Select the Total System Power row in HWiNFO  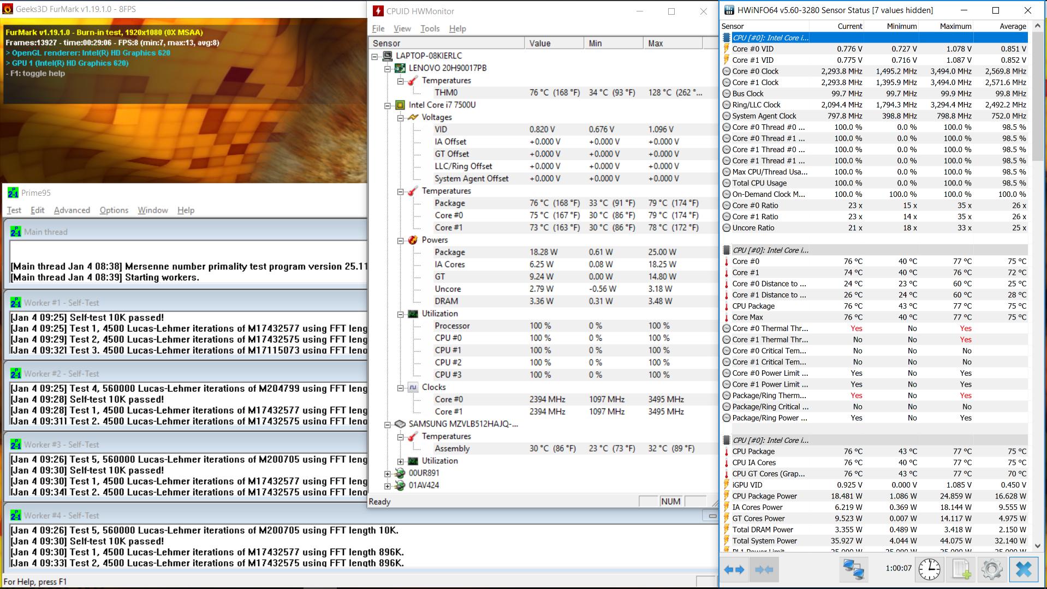(x=874, y=540)
